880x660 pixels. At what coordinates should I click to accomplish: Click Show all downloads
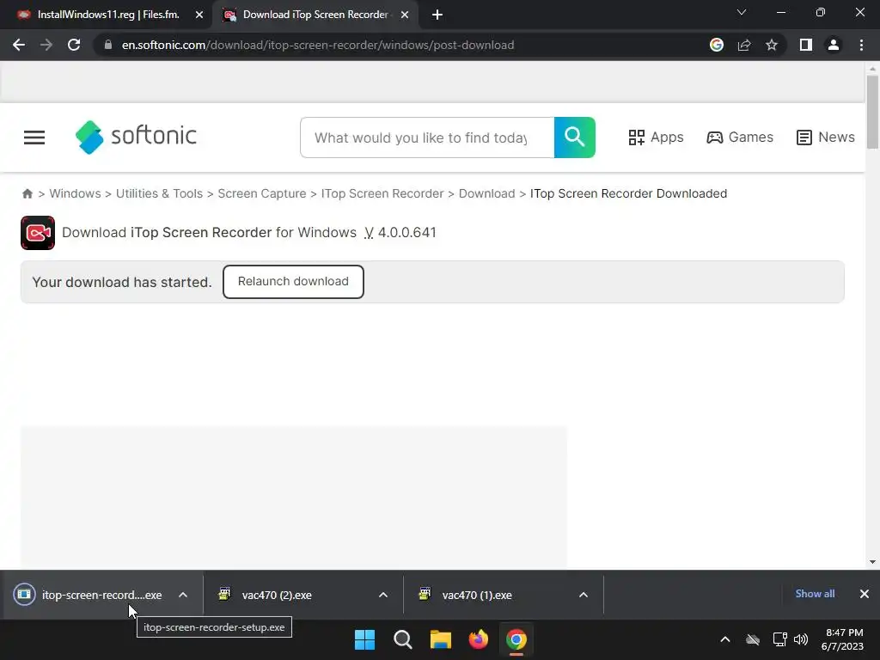[x=815, y=594]
